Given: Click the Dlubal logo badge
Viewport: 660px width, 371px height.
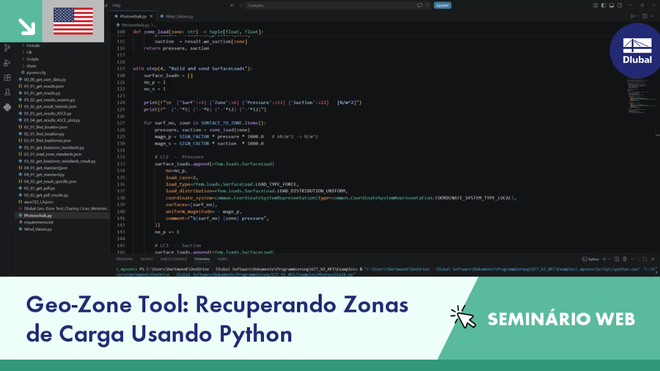Looking at the screenshot, I should [637, 51].
